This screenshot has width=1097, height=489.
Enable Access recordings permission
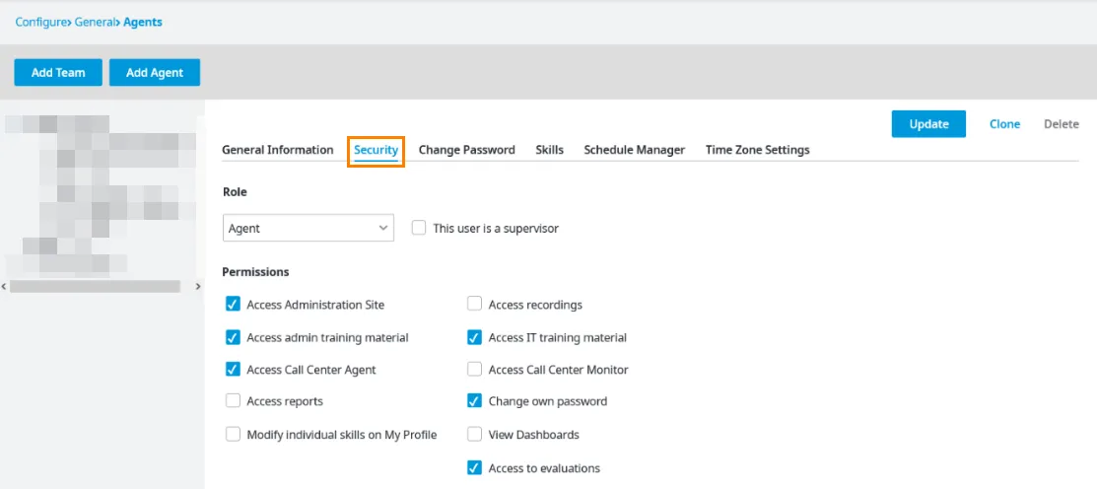coord(475,305)
